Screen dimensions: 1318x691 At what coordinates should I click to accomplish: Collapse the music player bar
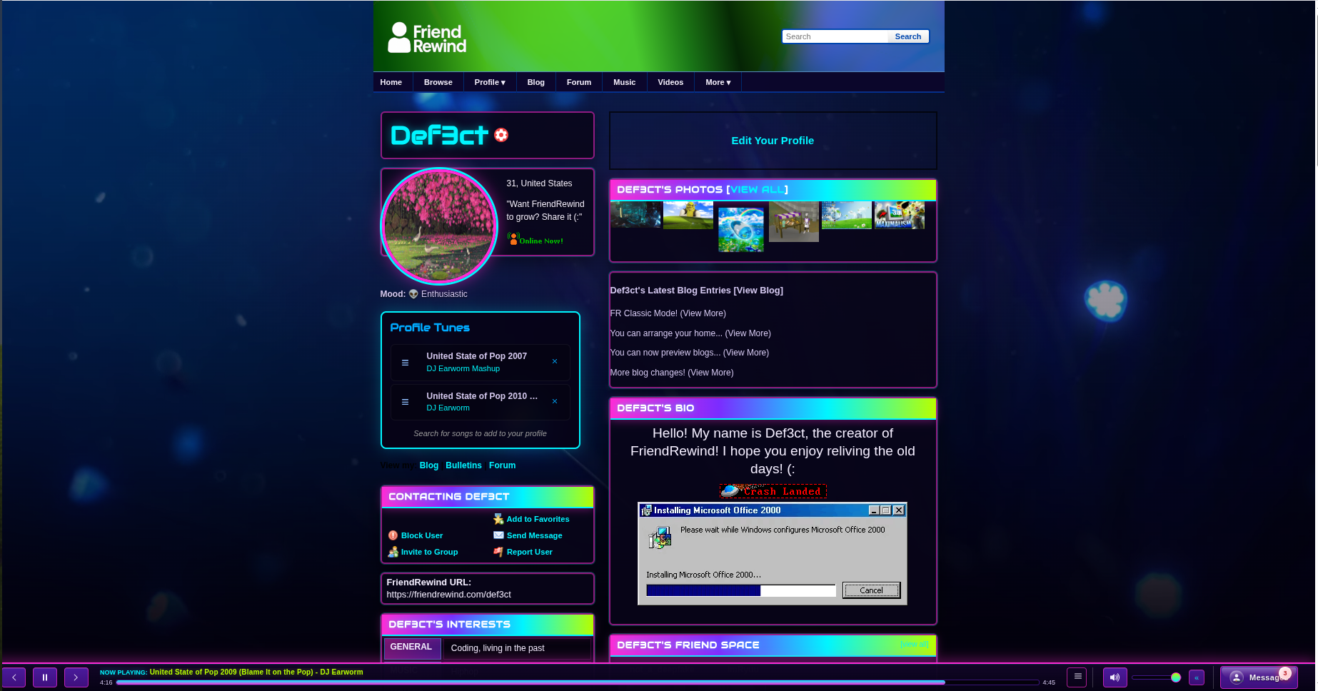1197,677
